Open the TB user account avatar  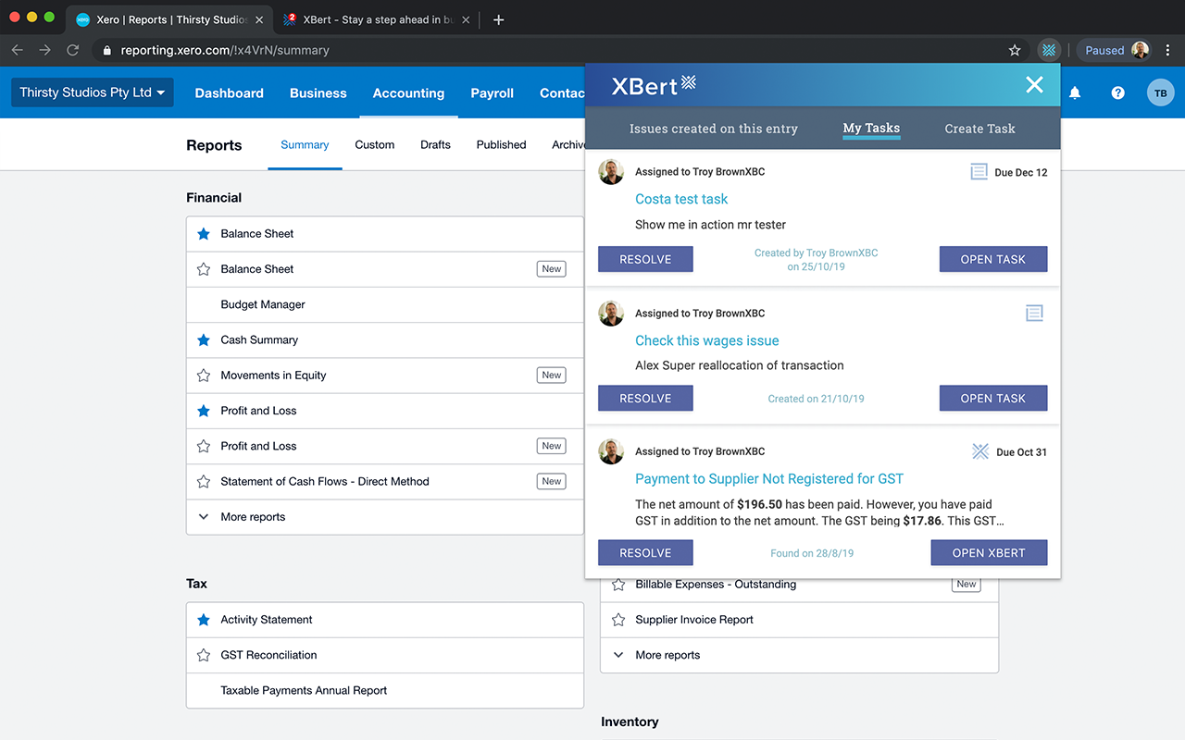(1160, 92)
